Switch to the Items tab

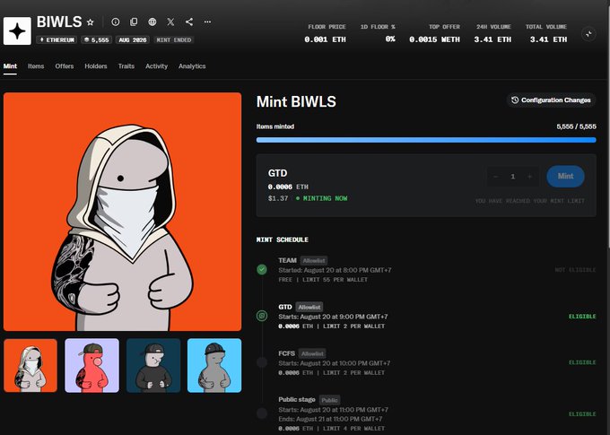(x=36, y=66)
